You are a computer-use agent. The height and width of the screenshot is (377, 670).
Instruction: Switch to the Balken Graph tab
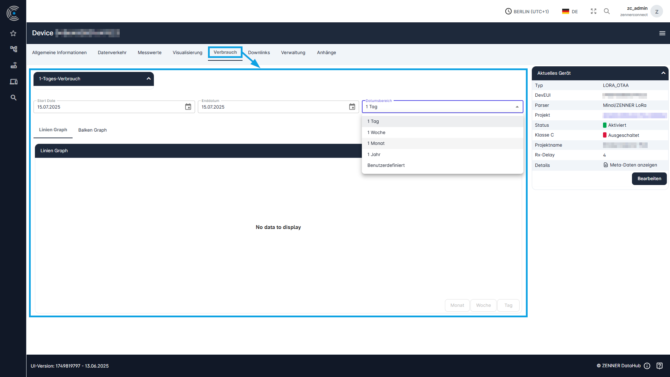click(92, 130)
